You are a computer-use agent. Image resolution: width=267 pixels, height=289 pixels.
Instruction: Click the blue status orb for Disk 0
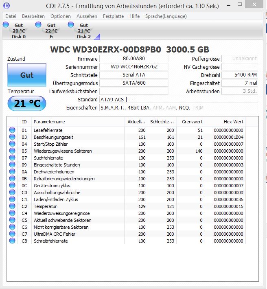click(x=6, y=24)
